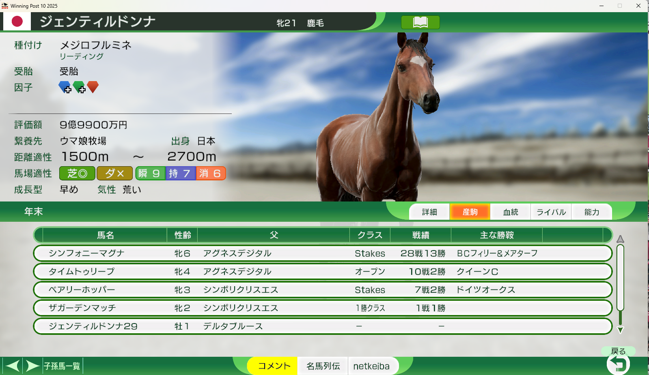Sort by 父 column header

click(274, 235)
